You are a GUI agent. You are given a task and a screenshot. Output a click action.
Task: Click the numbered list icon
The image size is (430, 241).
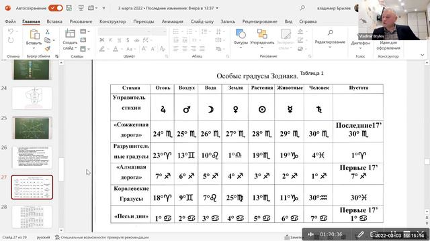click(x=191, y=31)
